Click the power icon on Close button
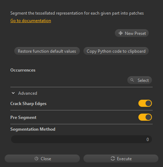The width and height of the screenshot is (163, 167). [x=36, y=158]
